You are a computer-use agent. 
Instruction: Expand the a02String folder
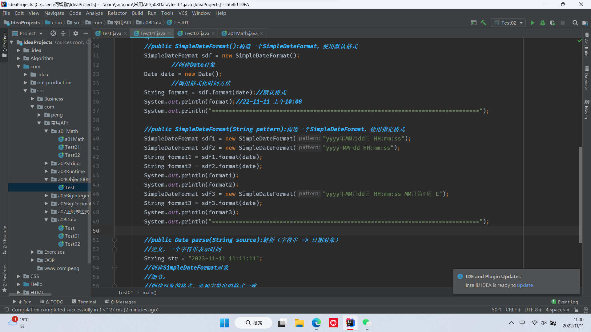(46, 163)
